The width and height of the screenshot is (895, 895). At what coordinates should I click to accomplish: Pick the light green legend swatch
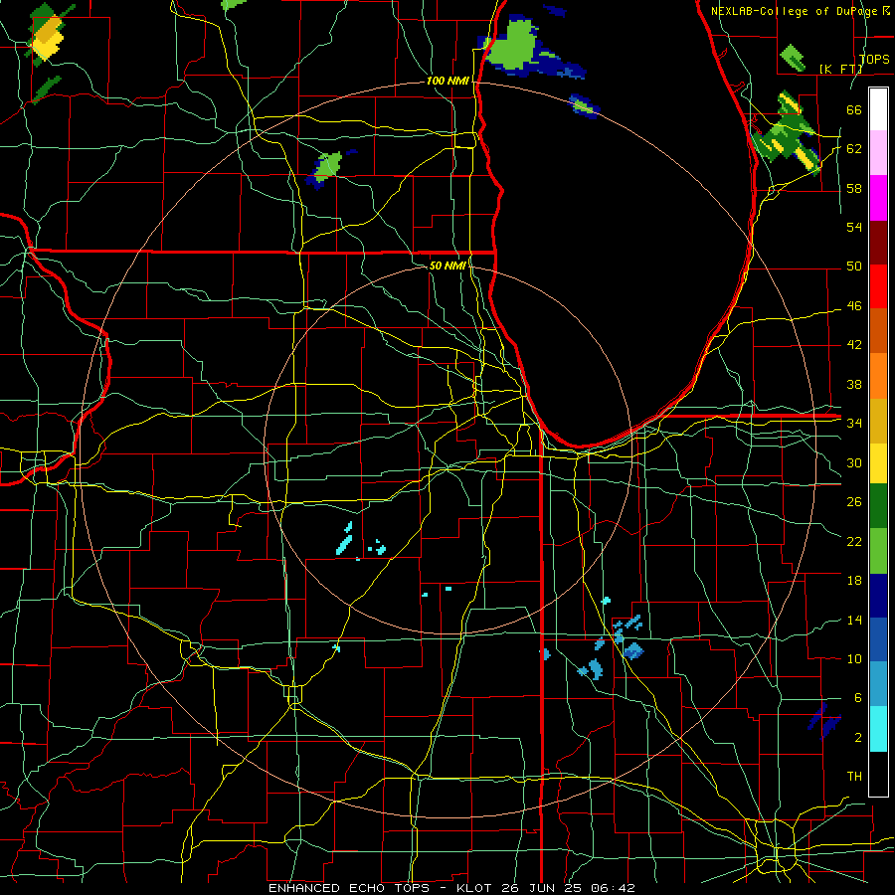(878, 551)
